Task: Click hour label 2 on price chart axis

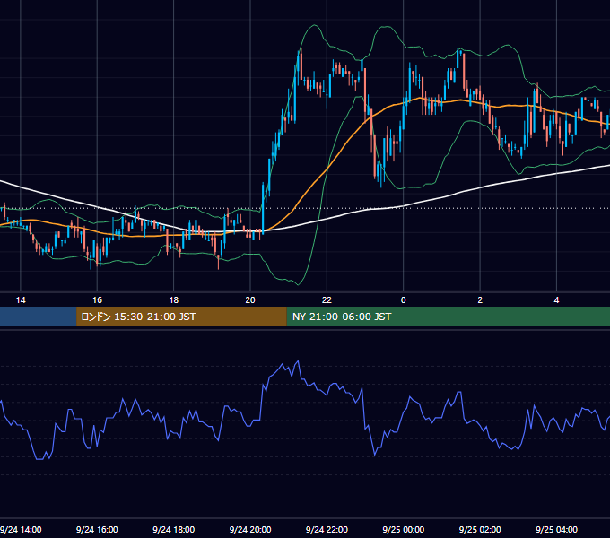Action: click(480, 299)
